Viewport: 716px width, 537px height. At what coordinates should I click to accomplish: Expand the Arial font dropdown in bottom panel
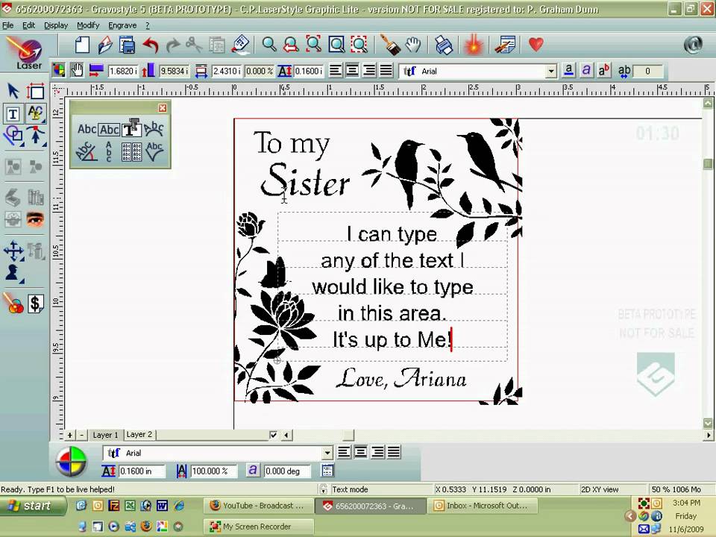(327, 453)
